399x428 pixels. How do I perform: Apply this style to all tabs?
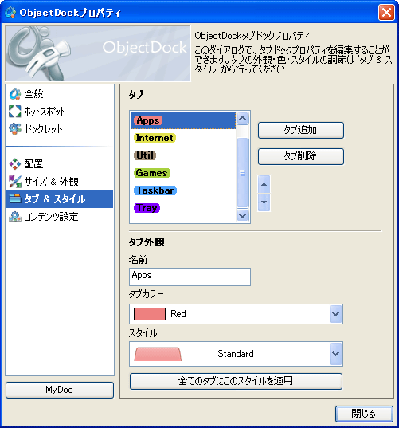click(236, 381)
